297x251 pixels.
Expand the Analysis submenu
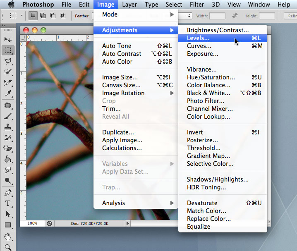(x=136, y=203)
